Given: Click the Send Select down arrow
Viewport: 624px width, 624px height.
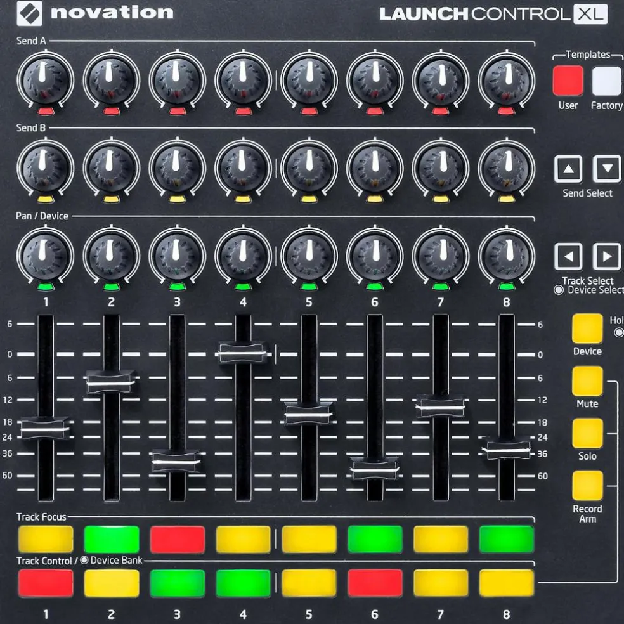Looking at the screenshot, I should 607,169.
